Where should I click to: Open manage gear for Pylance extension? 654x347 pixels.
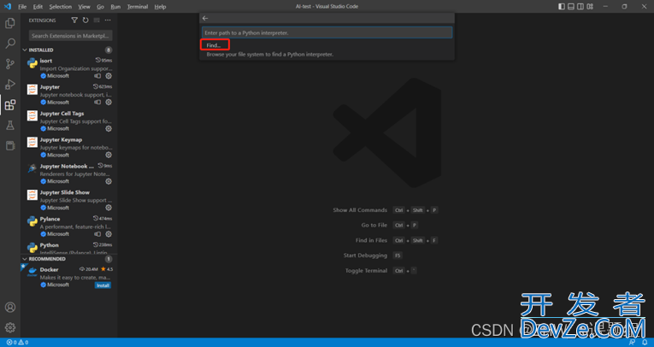coord(109,234)
